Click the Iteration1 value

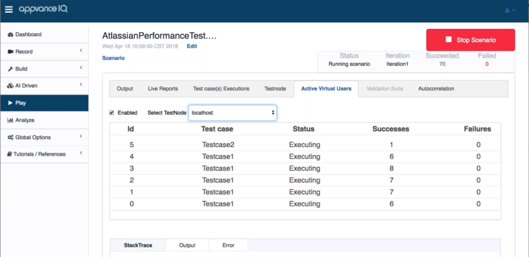click(397, 64)
